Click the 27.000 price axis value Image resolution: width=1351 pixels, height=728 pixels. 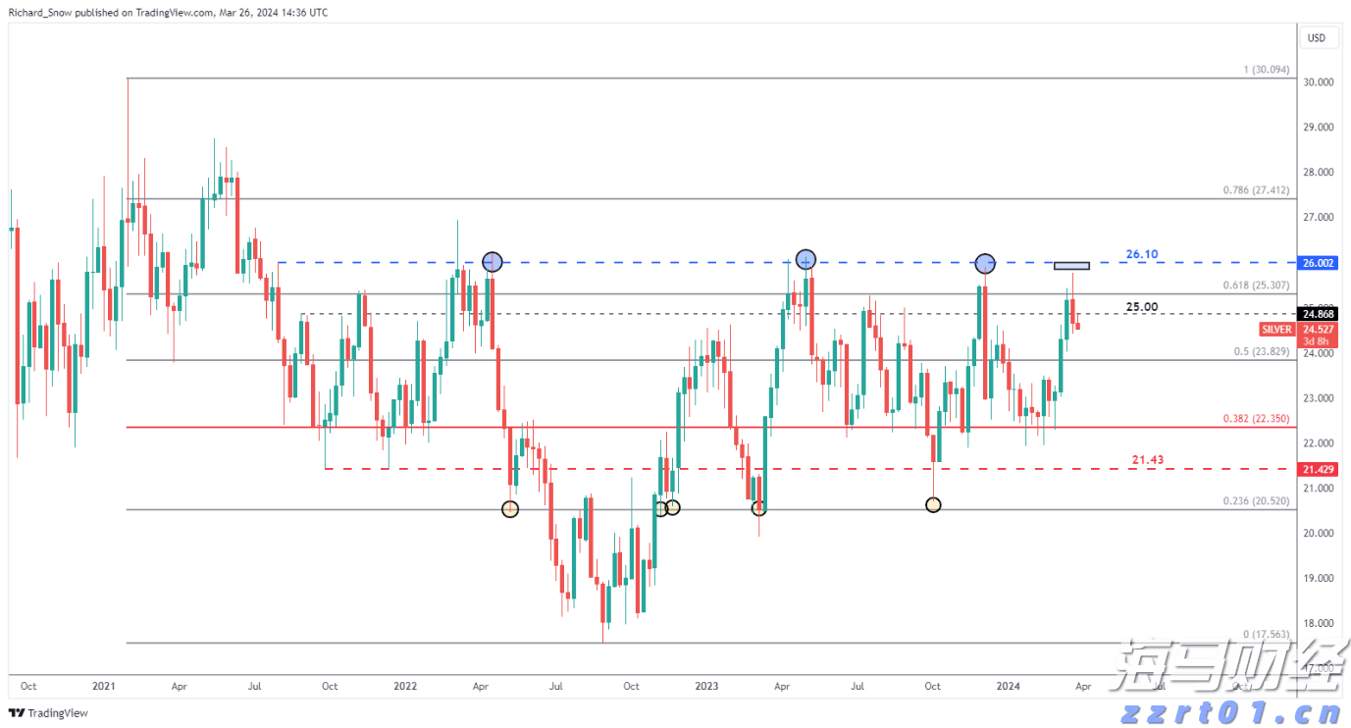tap(1318, 218)
